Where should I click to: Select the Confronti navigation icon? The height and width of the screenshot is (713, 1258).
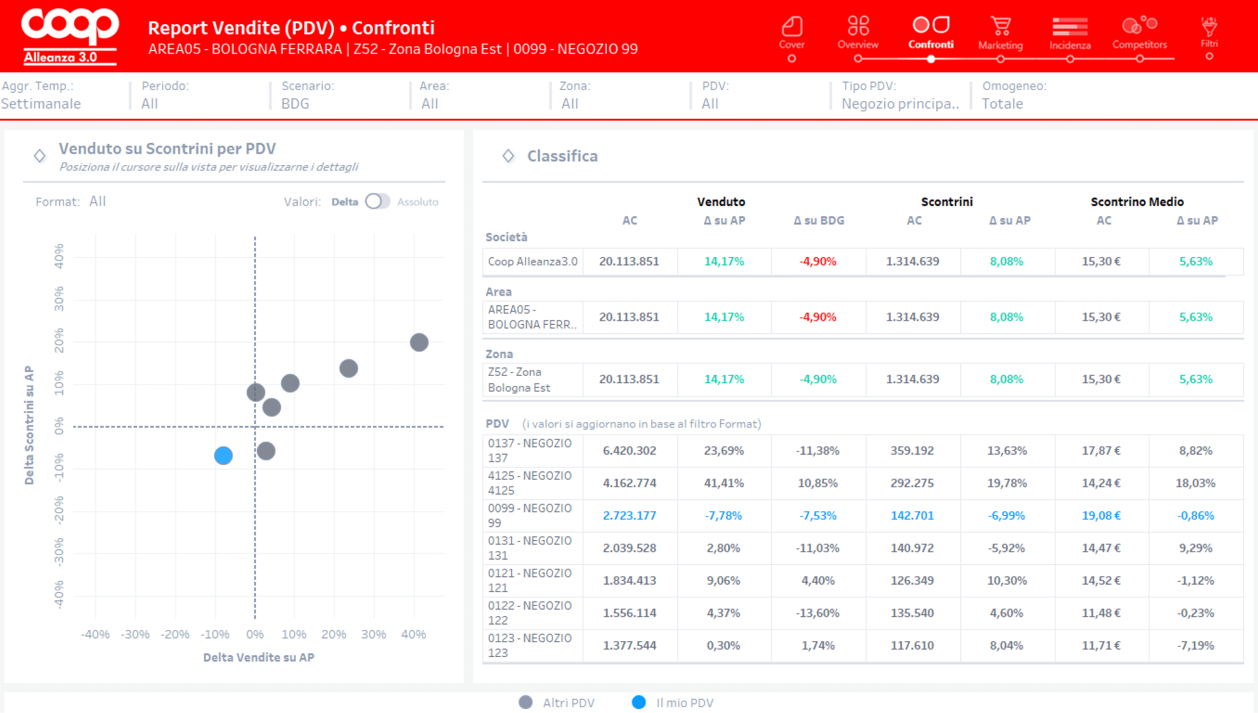(931, 25)
